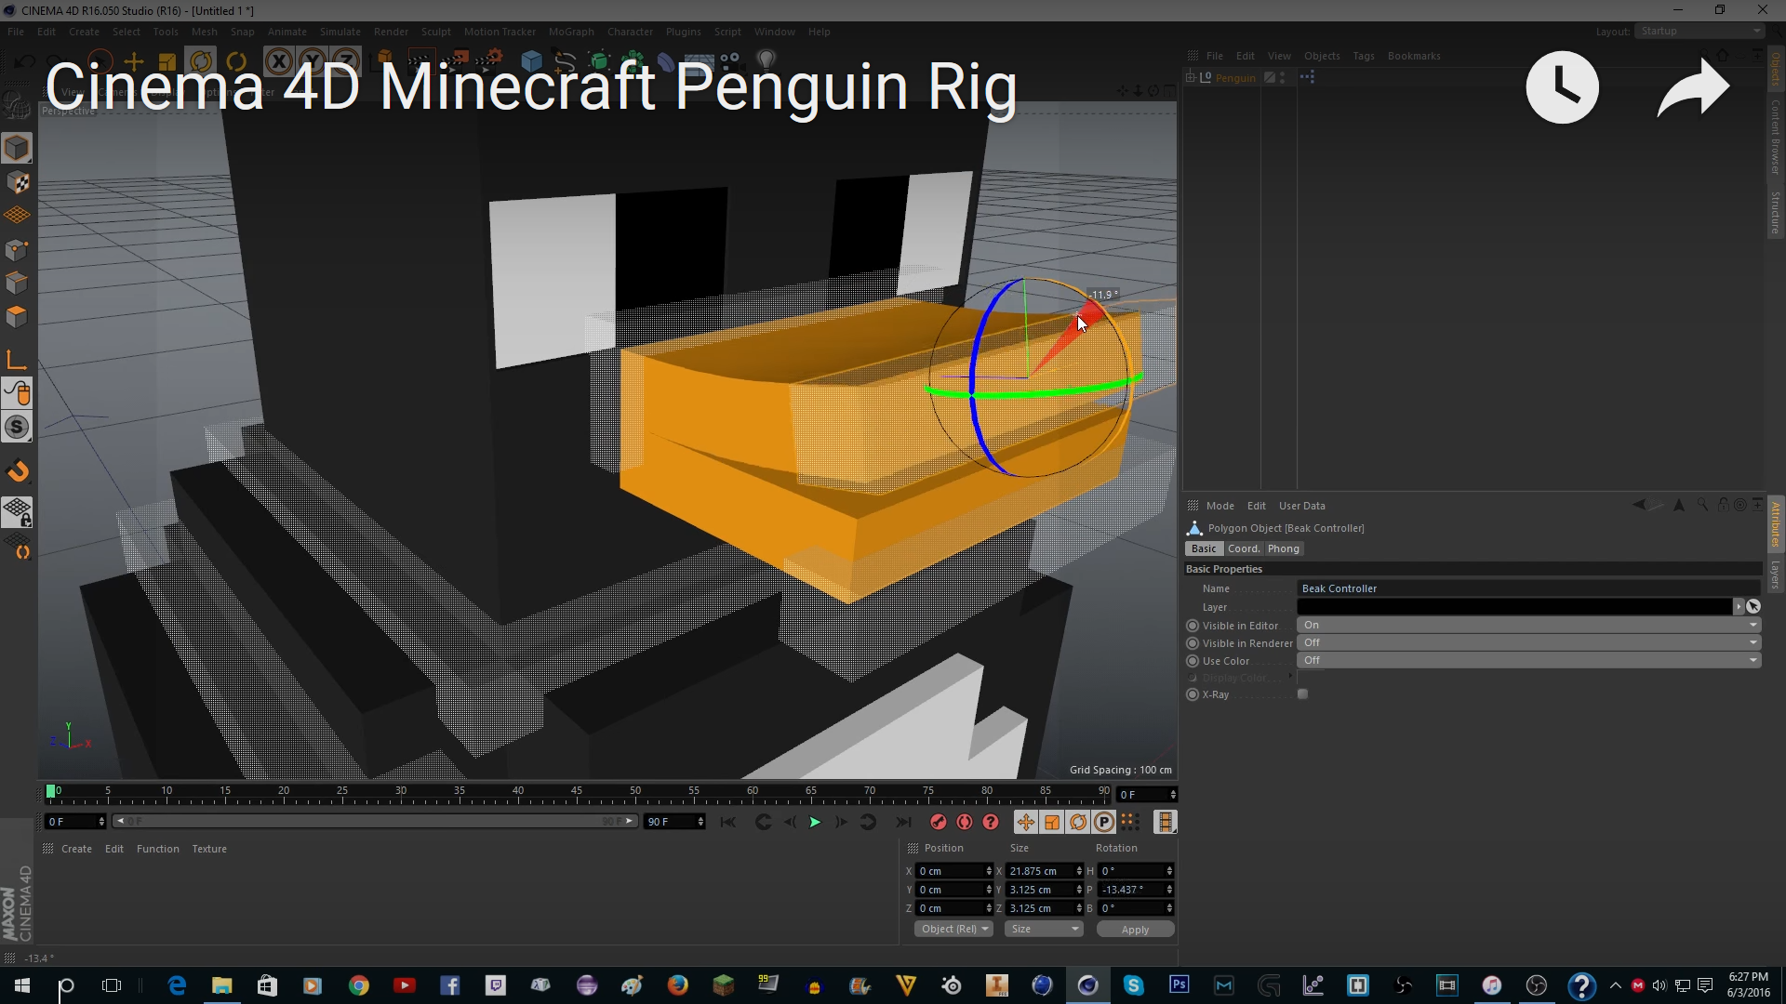This screenshot has height=1004, width=1786.
Task: Expand the Display Color disclosure arrow
Action: click(1290, 677)
